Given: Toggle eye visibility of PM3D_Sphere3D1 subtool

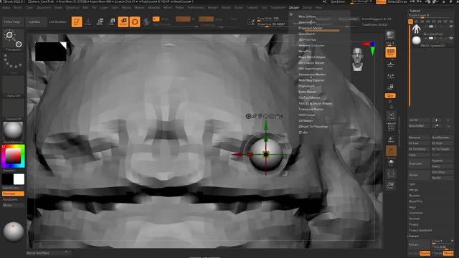Looking at the screenshot, I should 451,38.
